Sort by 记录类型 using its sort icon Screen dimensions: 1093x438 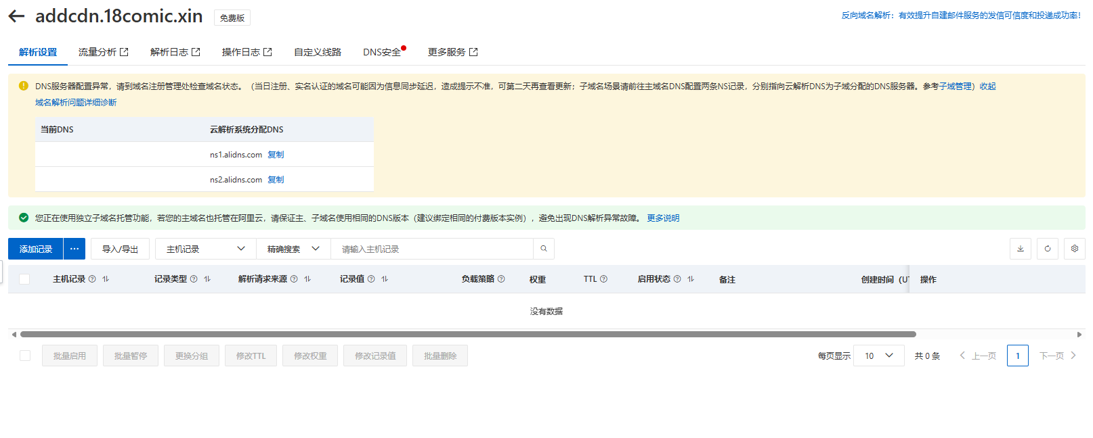pyautogui.click(x=207, y=279)
